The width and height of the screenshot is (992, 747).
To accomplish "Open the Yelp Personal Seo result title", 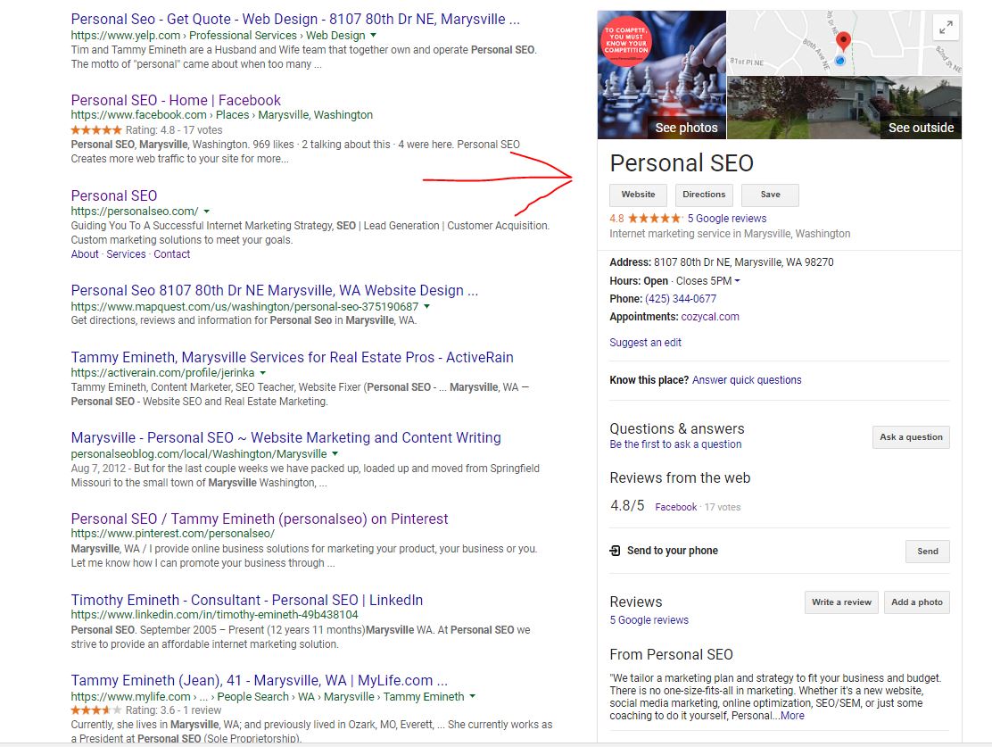I will [295, 19].
